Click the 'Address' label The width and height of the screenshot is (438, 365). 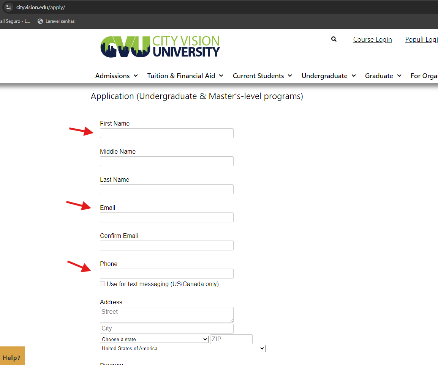tap(111, 302)
